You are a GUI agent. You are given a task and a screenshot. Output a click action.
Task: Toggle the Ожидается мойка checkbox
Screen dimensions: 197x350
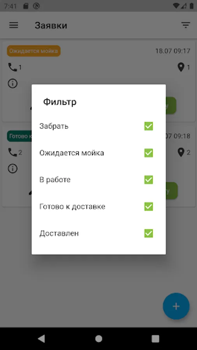(x=149, y=153)
